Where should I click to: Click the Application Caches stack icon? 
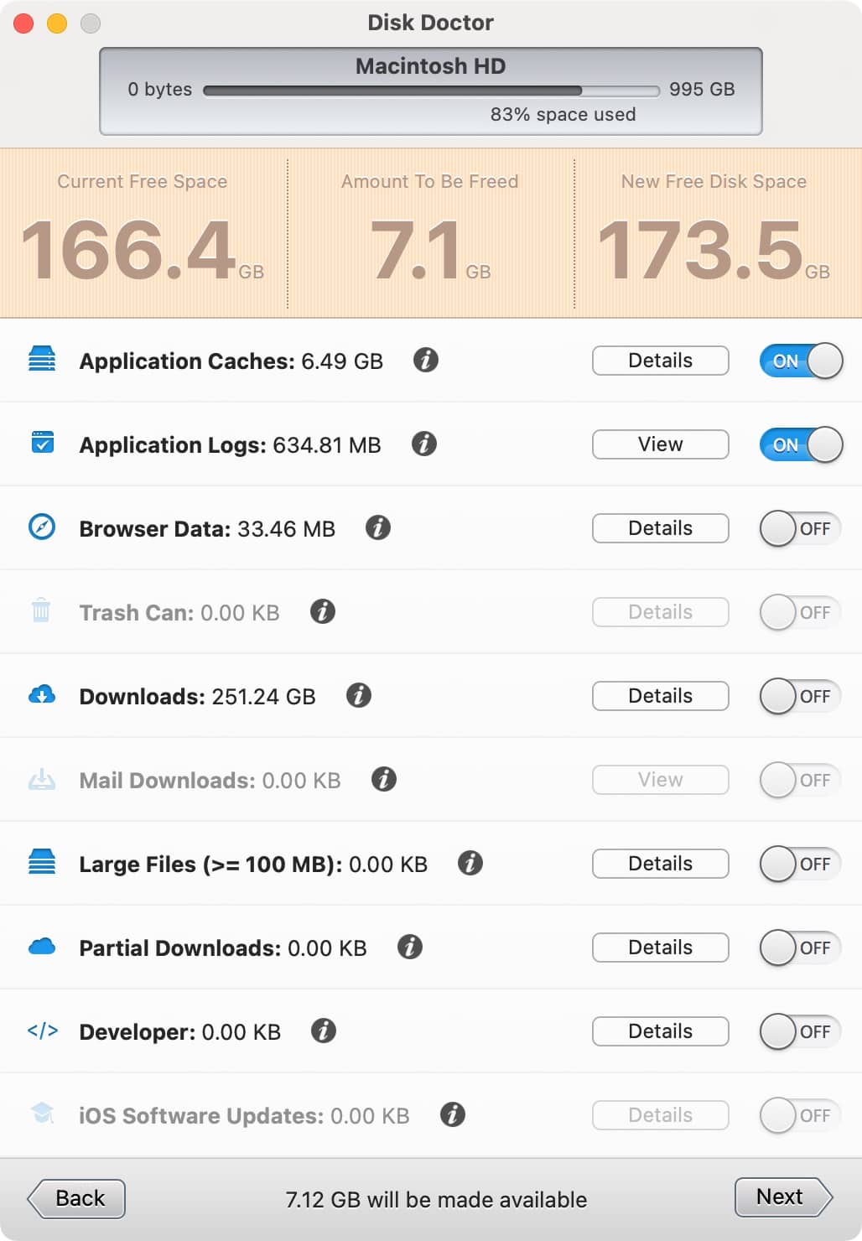42,359
